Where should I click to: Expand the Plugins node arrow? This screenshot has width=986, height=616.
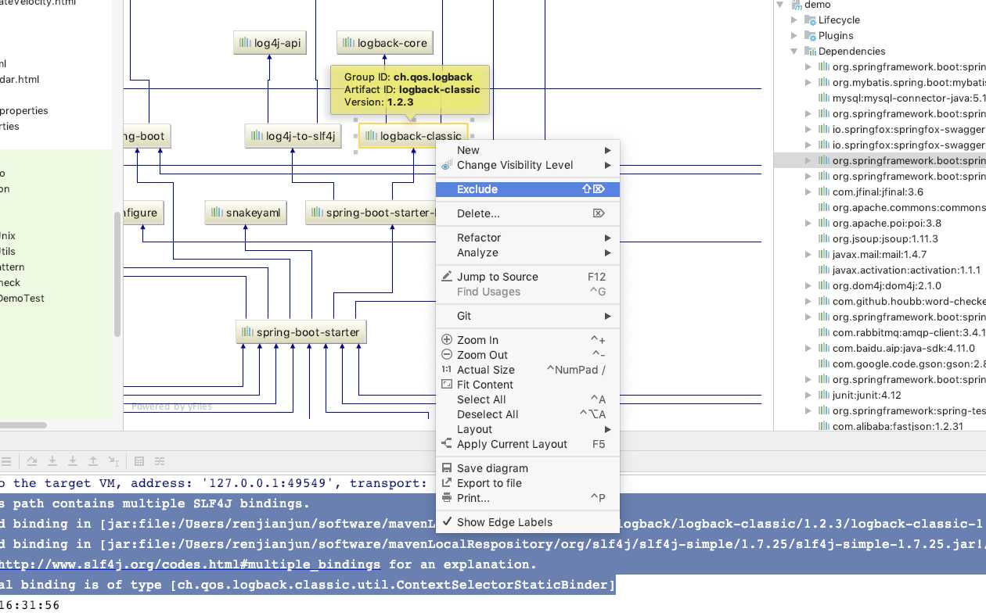click(x=794, y=36)
